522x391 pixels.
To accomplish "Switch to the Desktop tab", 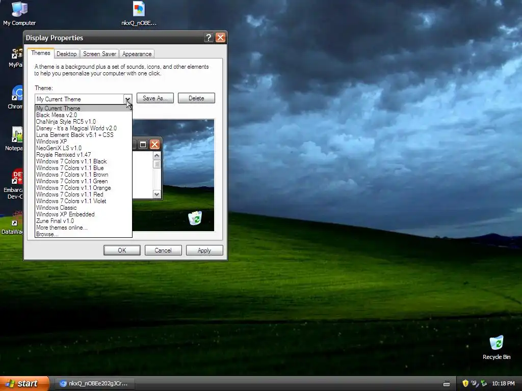I will click(67, 54).
